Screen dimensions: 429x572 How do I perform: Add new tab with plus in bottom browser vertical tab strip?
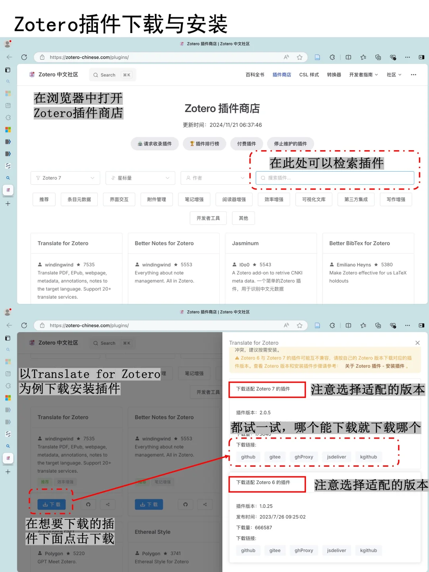8,472
